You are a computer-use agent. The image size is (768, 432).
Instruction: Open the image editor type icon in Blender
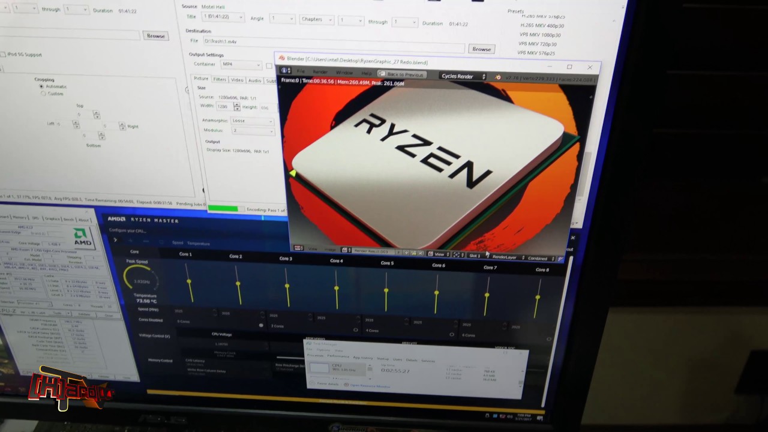tap(298, 248)
